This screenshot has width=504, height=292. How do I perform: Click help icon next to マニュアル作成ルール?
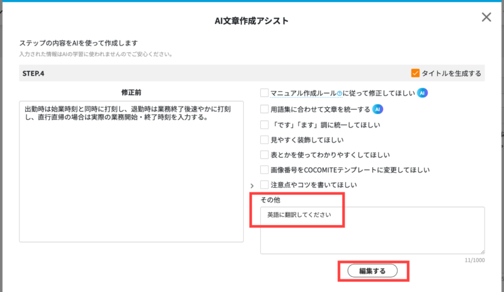(x=340, y=94)
